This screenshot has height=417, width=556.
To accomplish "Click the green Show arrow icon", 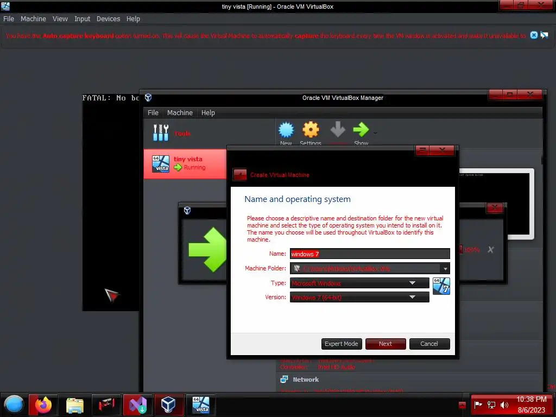I will click(x=361, y=129).
